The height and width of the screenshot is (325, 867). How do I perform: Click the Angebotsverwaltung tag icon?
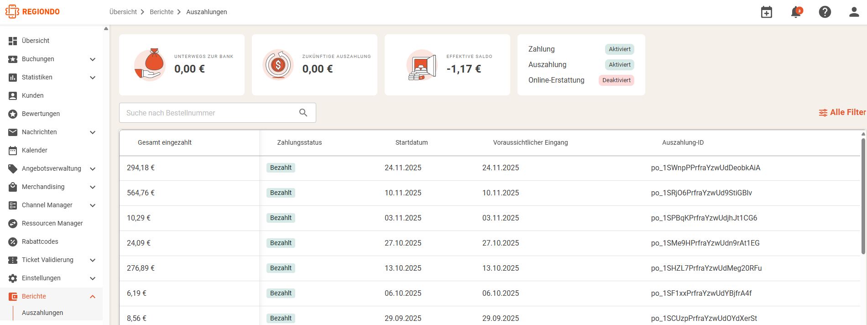tap(13, 168)
